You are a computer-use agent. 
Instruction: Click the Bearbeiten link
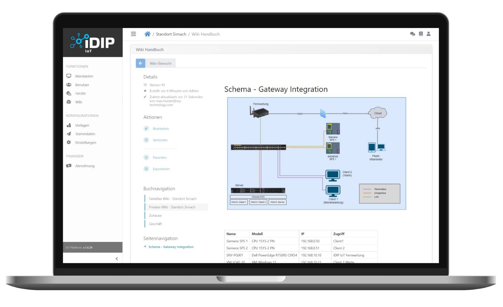point(161,129)
